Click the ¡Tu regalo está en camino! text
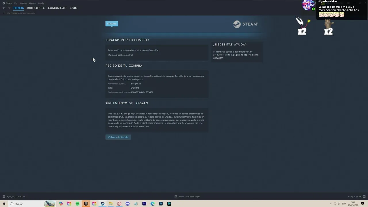Image resolution: width=368 pixels, height=207 pixels. pos(120,55)
